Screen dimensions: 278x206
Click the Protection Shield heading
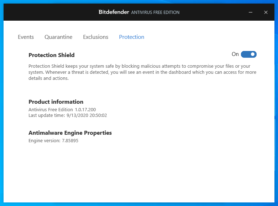(x=51, y=55)
